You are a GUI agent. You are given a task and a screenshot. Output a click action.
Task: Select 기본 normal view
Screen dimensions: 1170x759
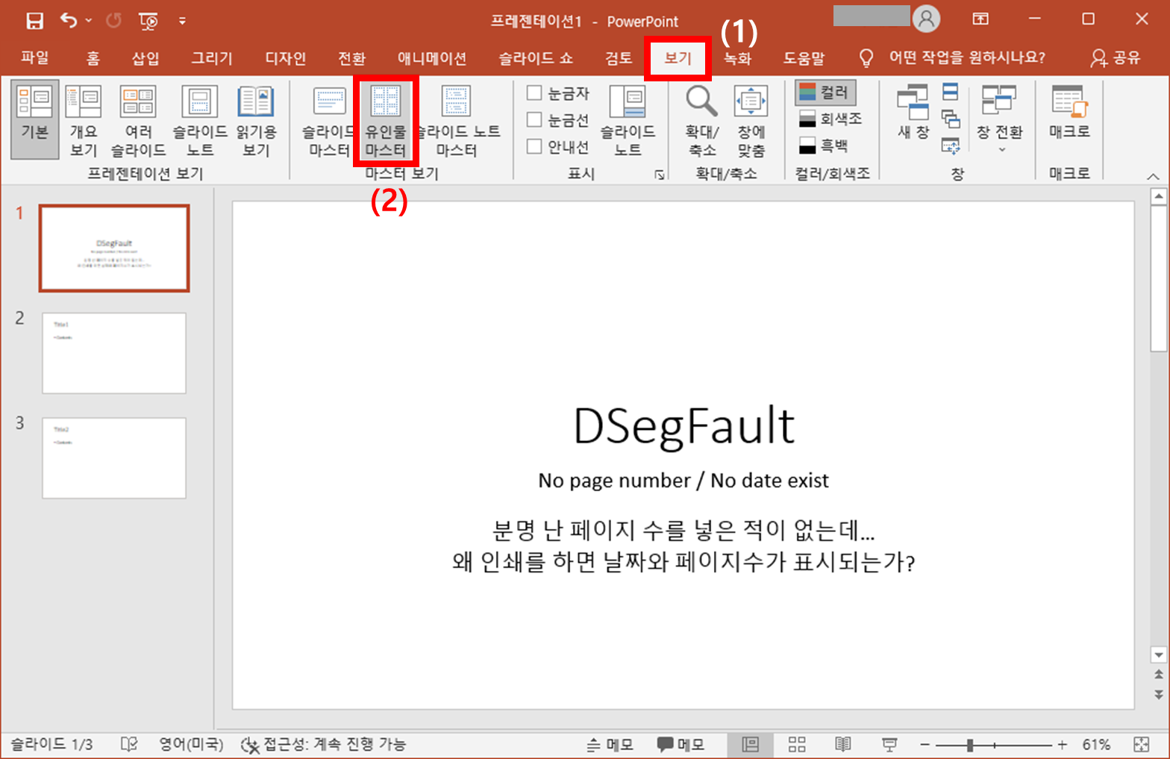pos(35,119)
